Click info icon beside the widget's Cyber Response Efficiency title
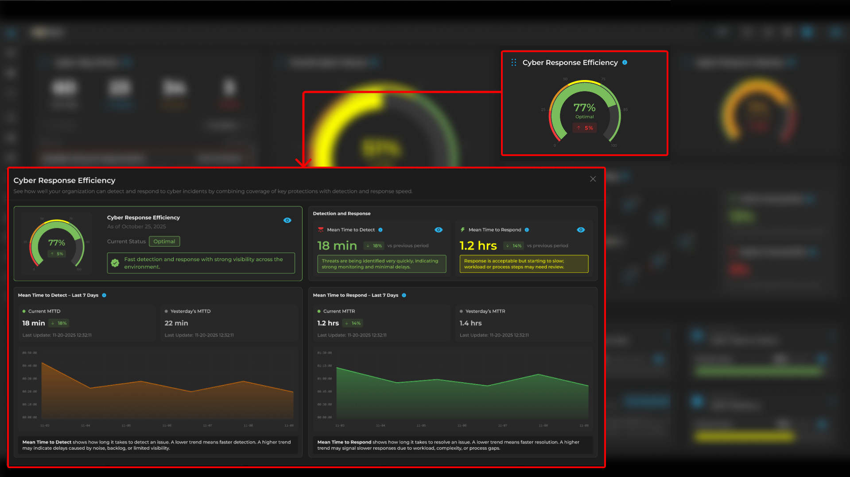 (x=625, y=62)
